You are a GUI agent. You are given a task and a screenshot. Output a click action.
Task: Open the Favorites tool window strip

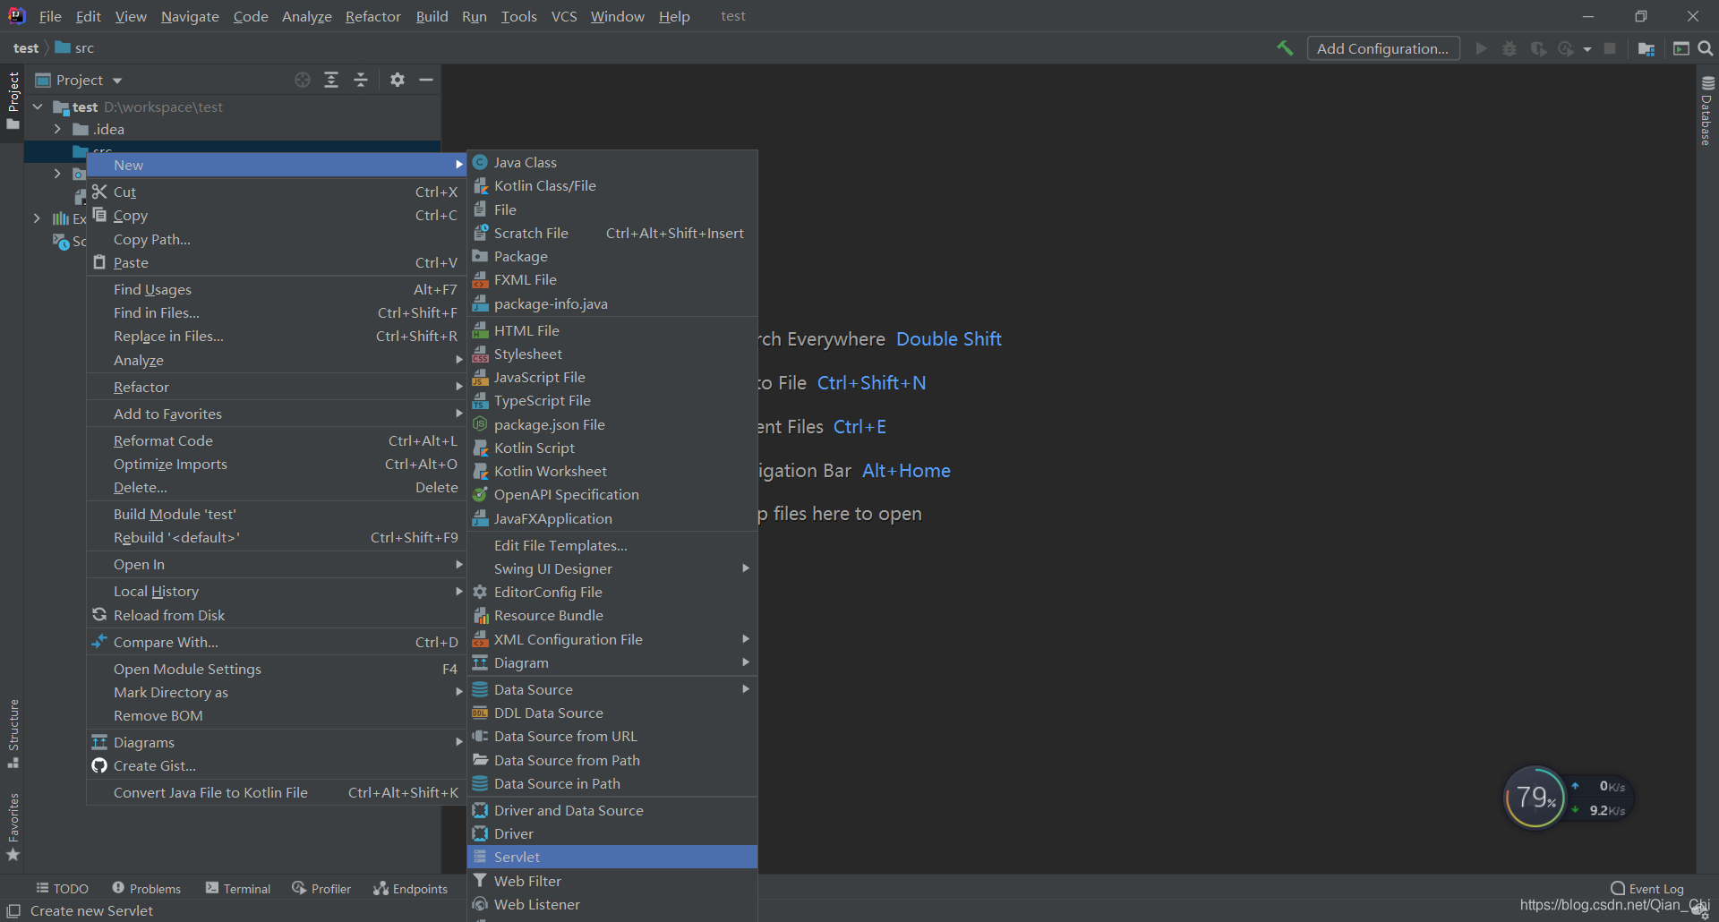point(13,827)
